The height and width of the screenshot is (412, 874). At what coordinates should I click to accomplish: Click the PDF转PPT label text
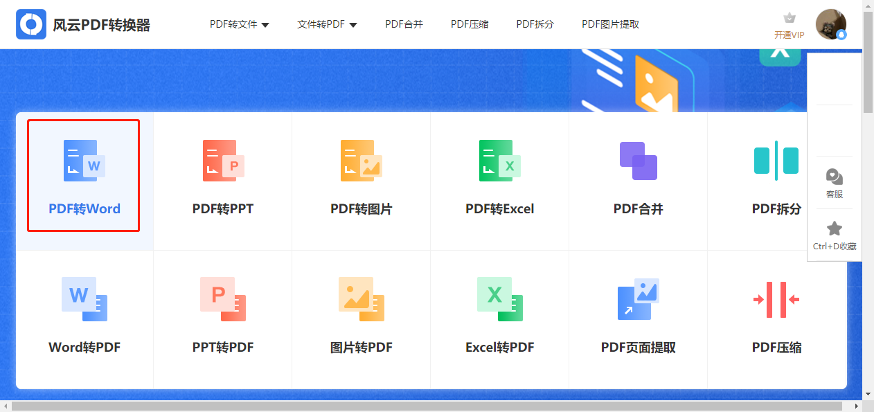(x=223, y=208)
